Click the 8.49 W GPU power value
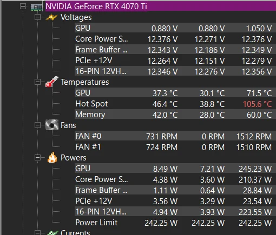276x235 pixels. (x=166, y=169)
